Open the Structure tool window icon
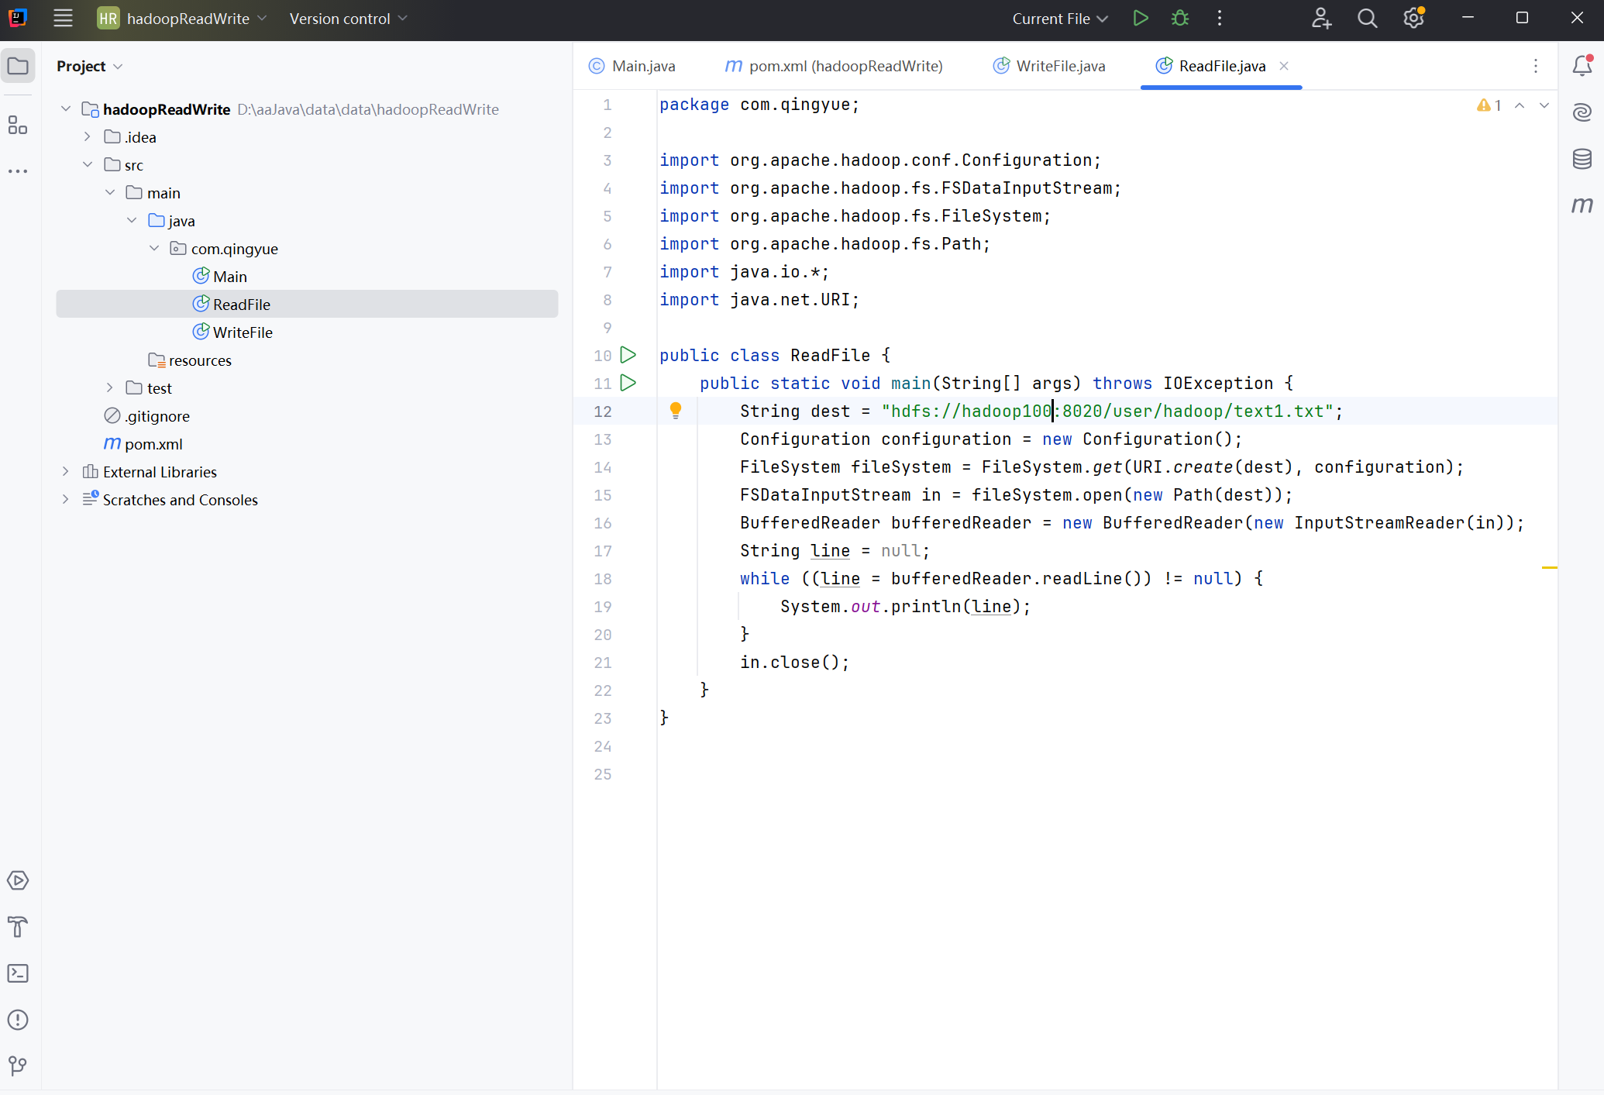This screenshot has width=1604, height=1095. [18, 125]
